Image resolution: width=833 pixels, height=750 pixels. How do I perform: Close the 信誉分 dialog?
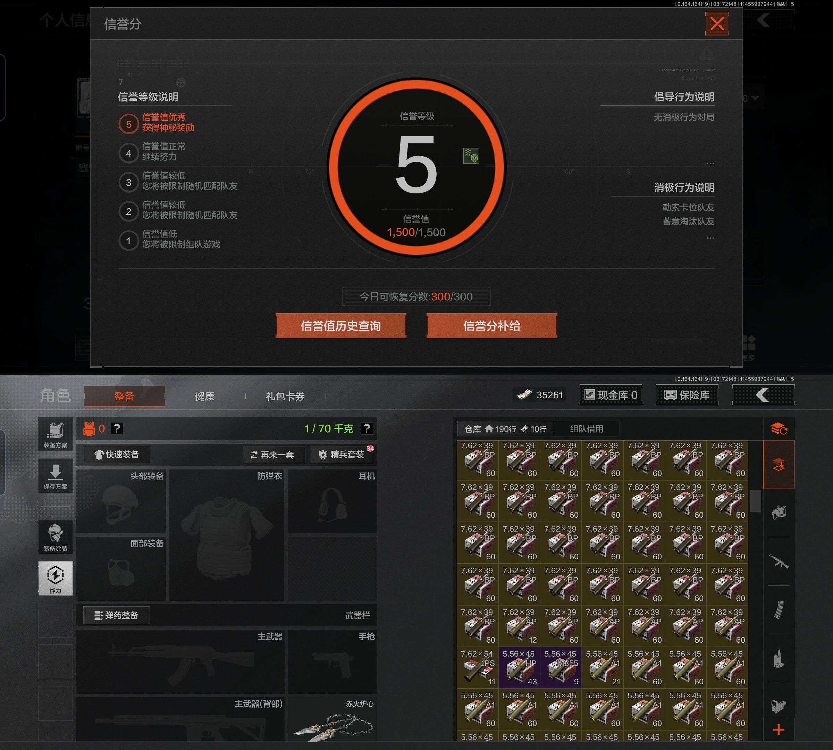click(717, 24)
